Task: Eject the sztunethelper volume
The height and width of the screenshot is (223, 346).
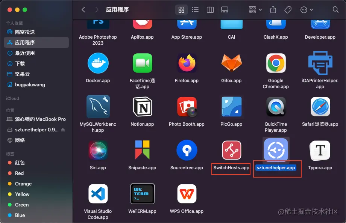Action: click(63, 130)
